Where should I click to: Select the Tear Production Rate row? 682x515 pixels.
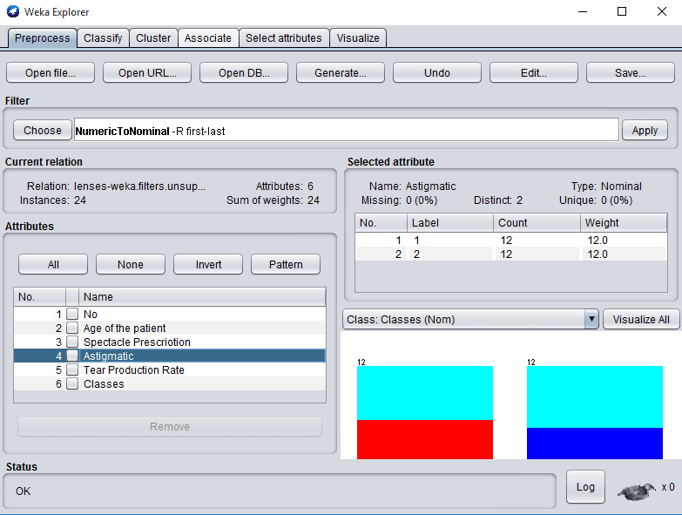tap(170, 369)
